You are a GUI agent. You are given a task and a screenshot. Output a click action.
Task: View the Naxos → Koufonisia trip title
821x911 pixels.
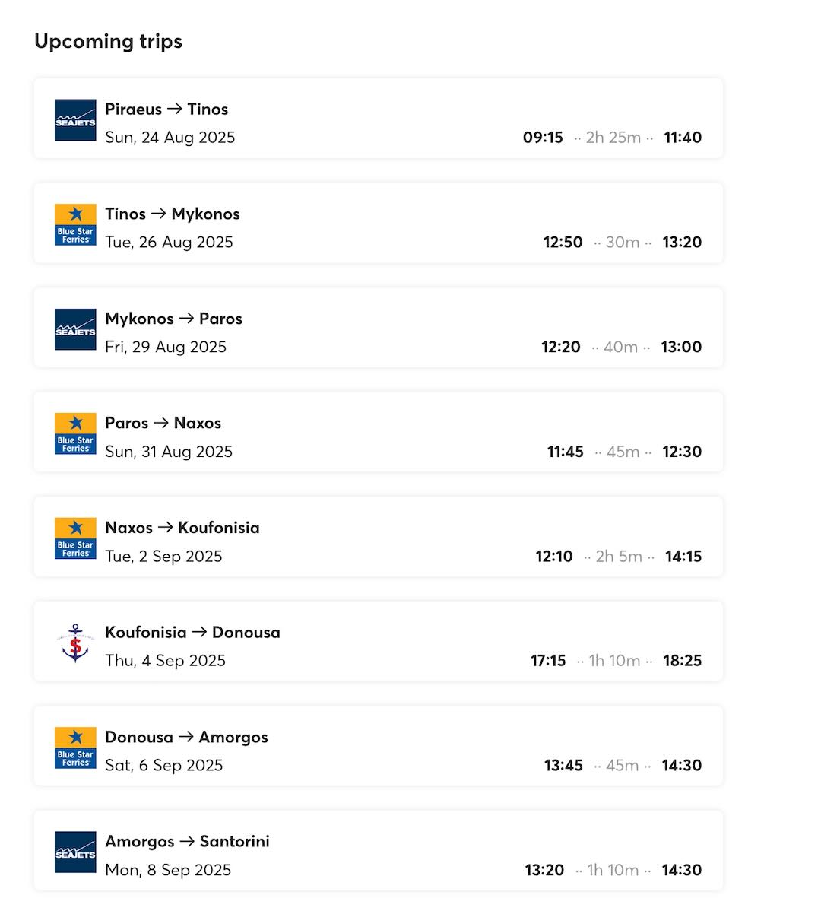pos(182,528)
